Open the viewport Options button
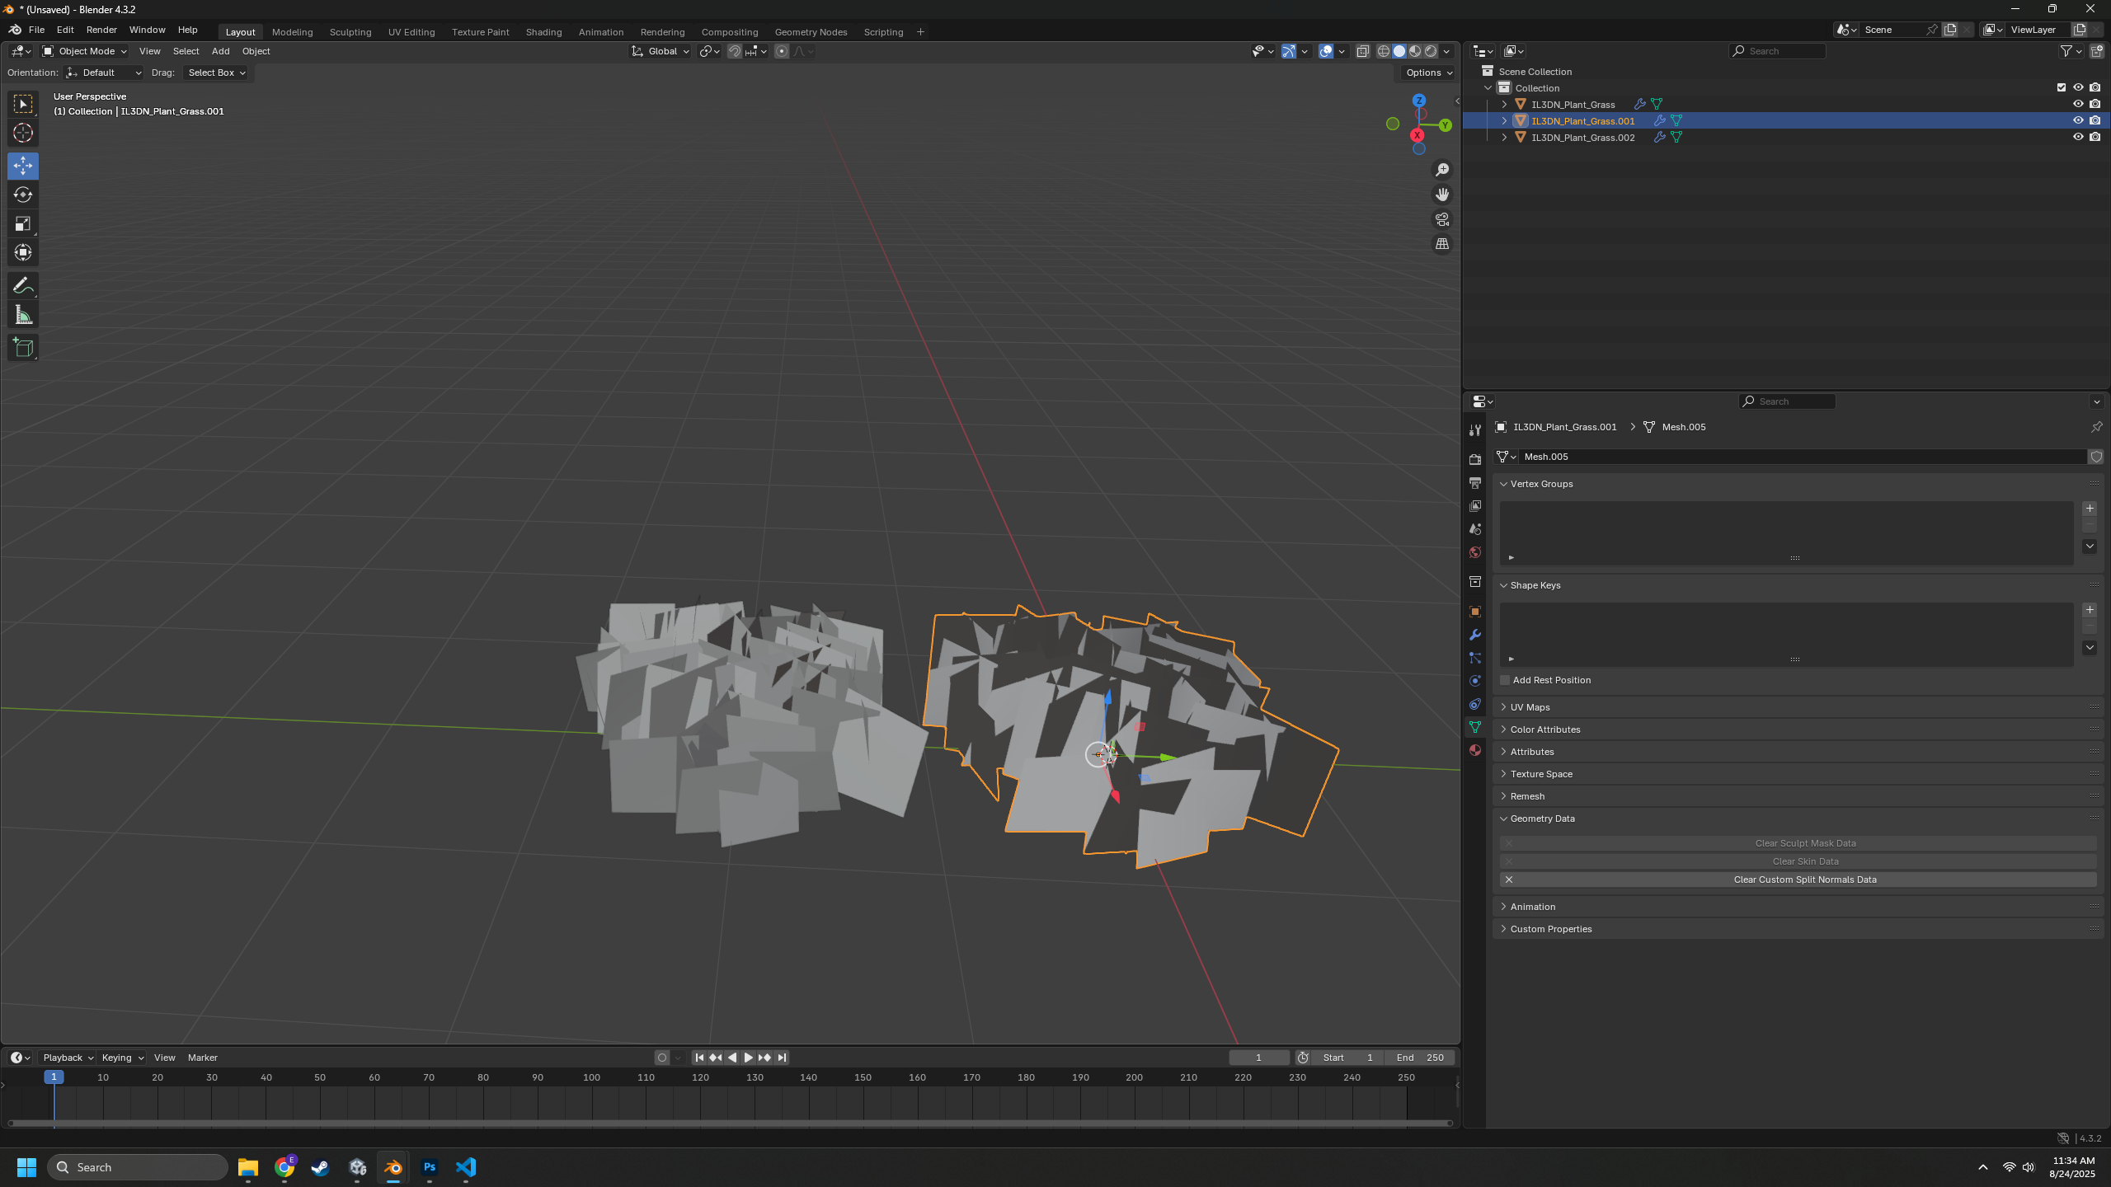The width and height of the screenshot is (2111, 1187). point(1430,73)
